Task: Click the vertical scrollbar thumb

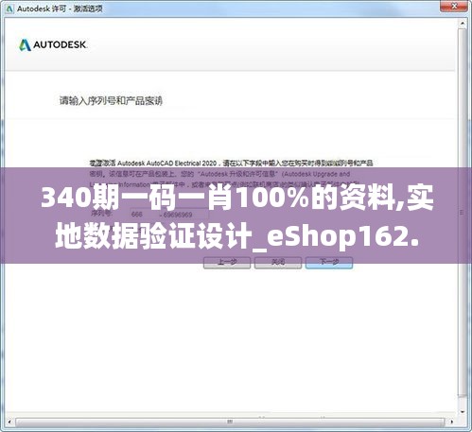Action: (463, 212)
